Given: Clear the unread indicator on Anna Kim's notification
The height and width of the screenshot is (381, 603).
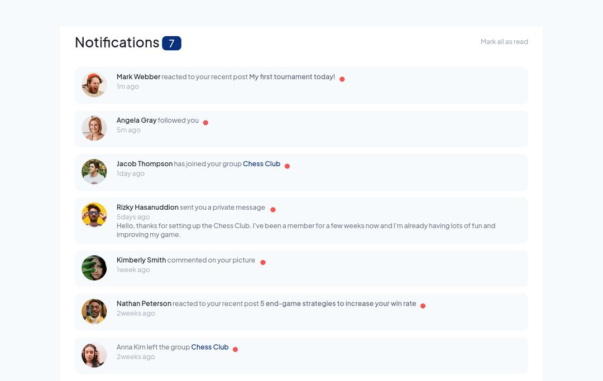Looking at the screenshot, I should (235, 349).
